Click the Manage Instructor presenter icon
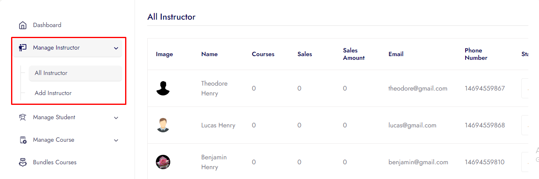 (23, 48)
